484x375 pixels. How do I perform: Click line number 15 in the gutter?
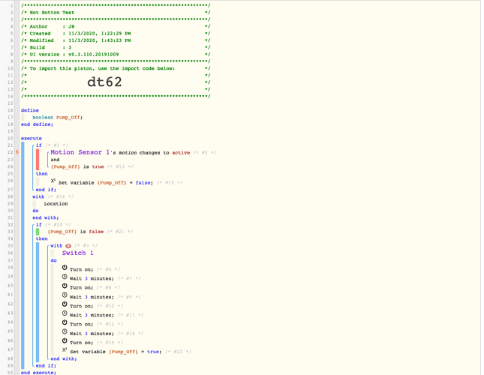point(11,103)
